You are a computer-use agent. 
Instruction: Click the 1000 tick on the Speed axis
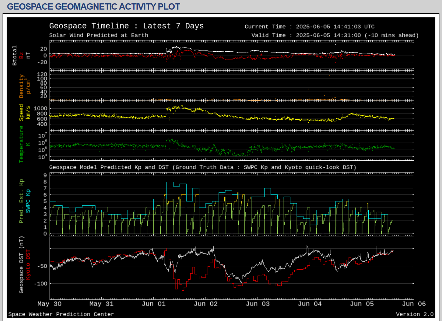point(41,109)
